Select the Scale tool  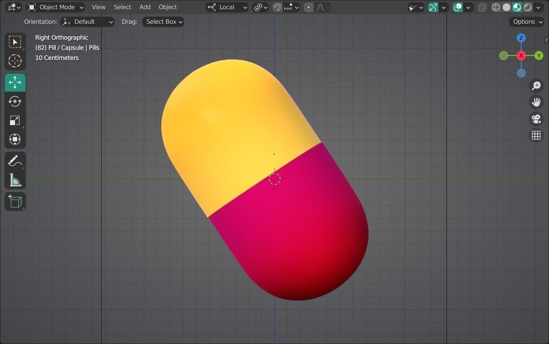click(15, 120)
